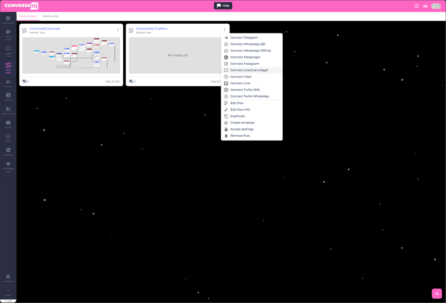Open the Tasks section

pyautogui.click(x=8, y=138)
